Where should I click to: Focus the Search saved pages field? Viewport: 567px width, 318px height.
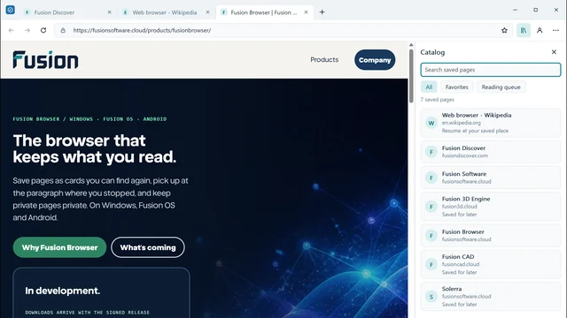click(x=490, y=70)
